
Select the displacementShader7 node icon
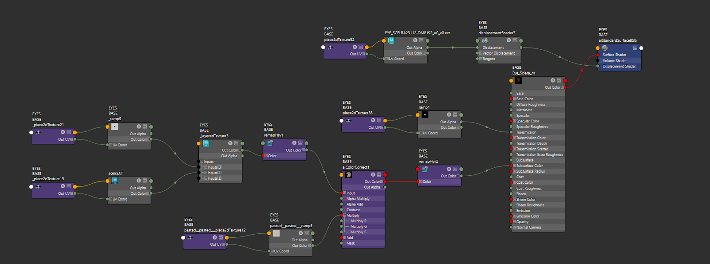(x=485, y=40)
